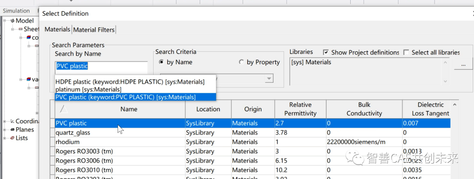Select the by Property radio button
474x179 pixels.
tap(241, 62)
